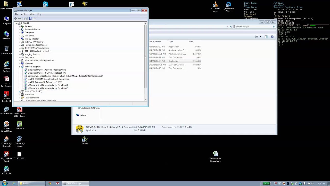Select Cisco AnyConnect Virtual Miniport Adapter
This screenshot has height=186, width=330.
65,76
